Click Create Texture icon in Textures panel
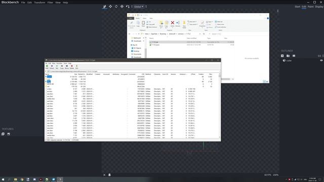 pyautogui.click(x=9, y=134)
